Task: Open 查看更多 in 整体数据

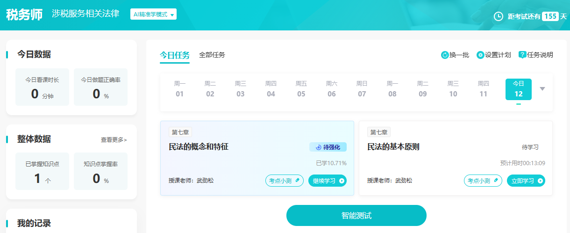Action: coord(114,140)
